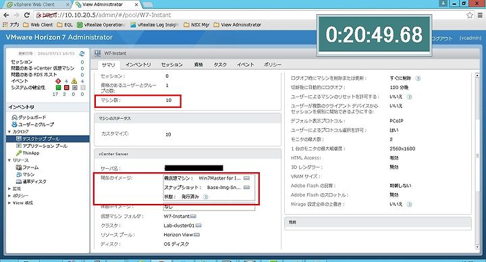
Task: Expand parent VM Win7Master full name
Action: pos(246,178)
